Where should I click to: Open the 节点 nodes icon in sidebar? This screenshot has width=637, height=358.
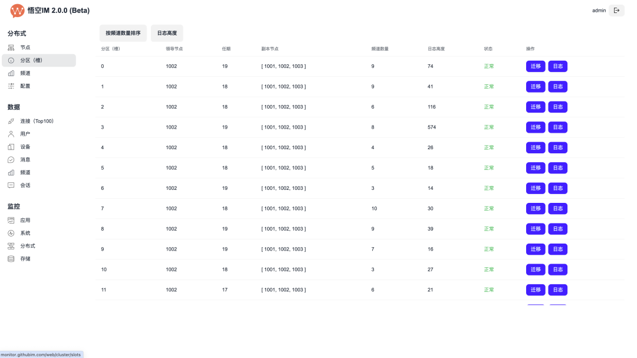coord(11,47)
